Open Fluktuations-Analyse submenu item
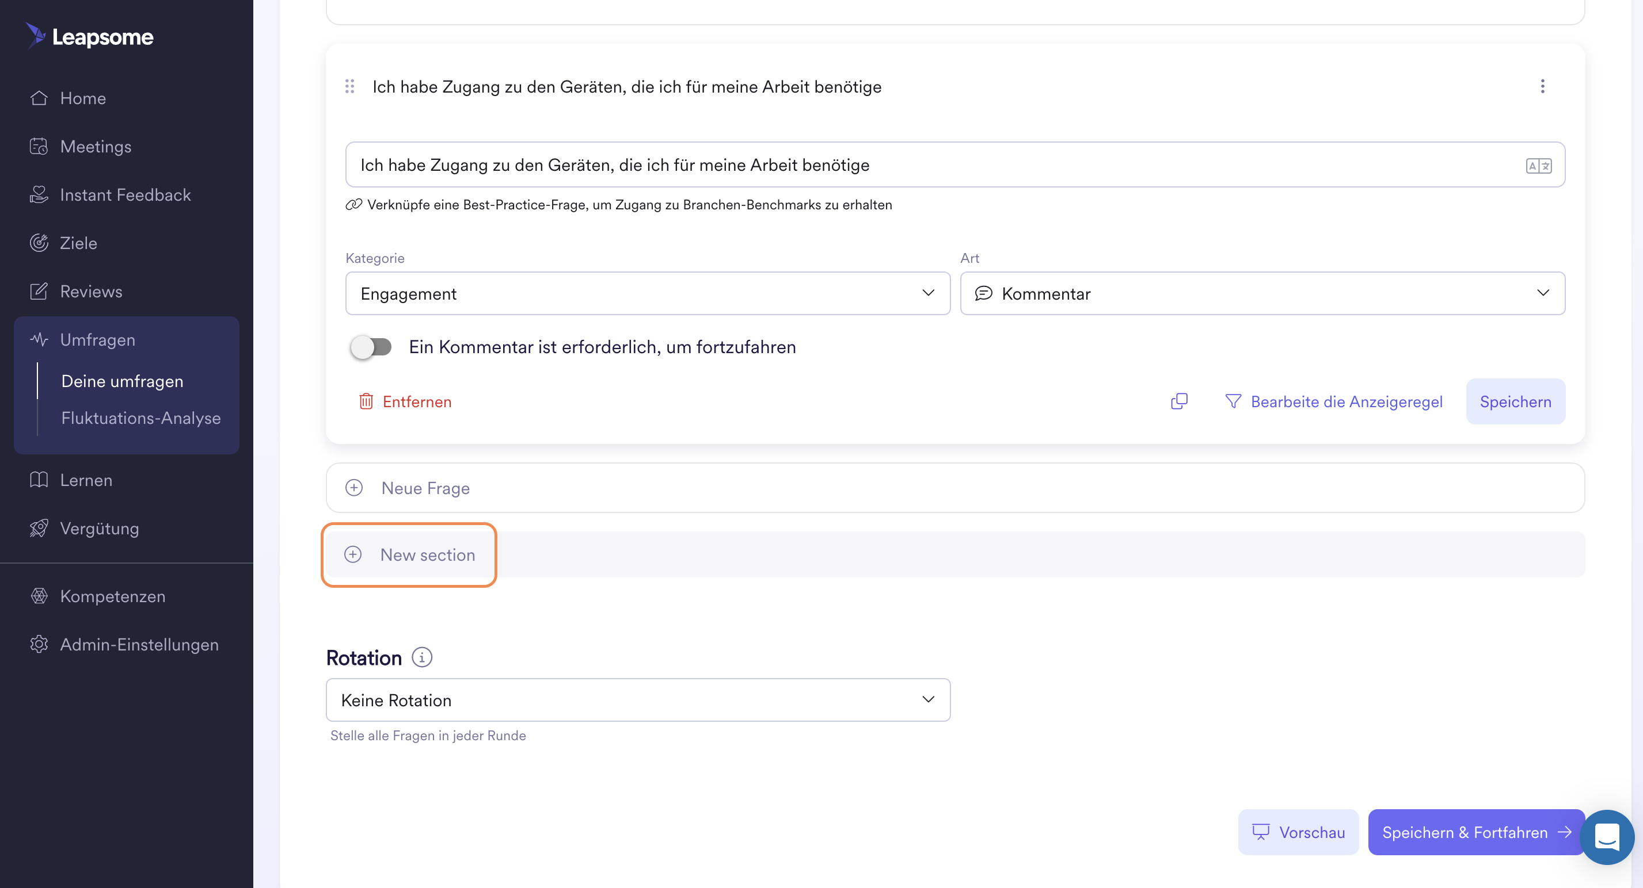 tap(140, 418)
